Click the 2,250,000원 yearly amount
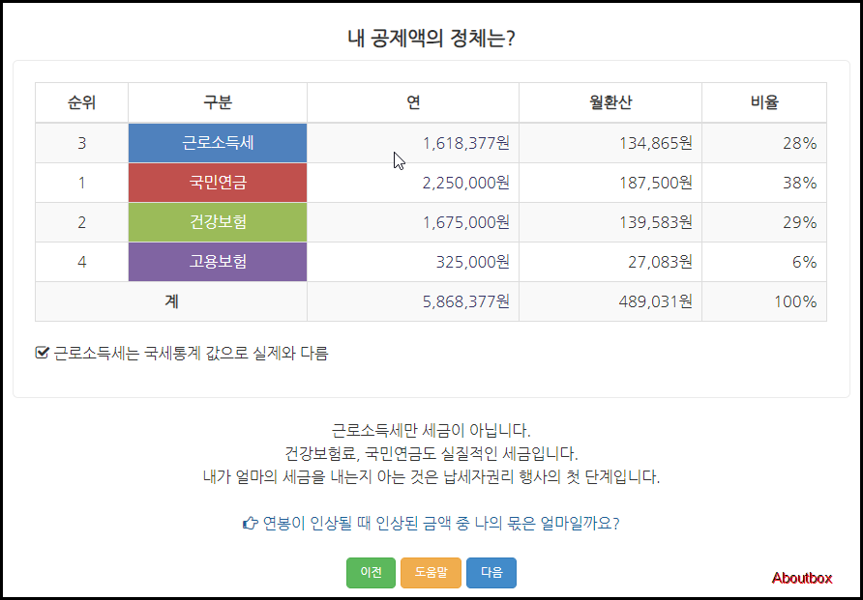 point(465,183)
